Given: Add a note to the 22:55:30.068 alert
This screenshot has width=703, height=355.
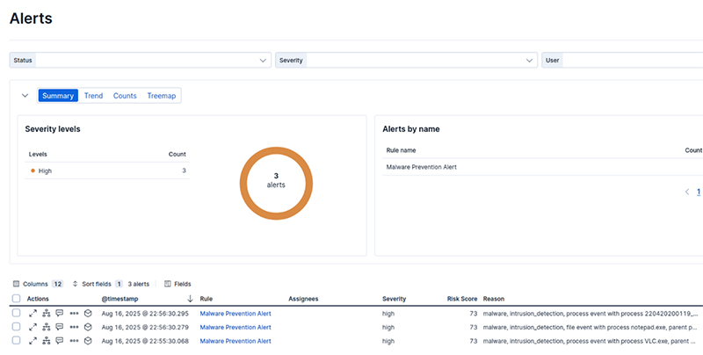Looking at the screenshot, I should point(60,341).
